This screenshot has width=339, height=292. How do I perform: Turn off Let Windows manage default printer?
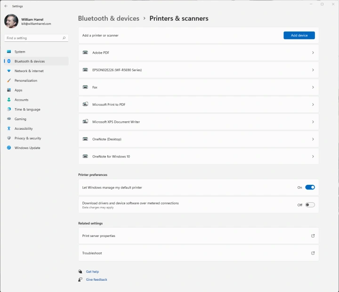(x=310, y=187)
